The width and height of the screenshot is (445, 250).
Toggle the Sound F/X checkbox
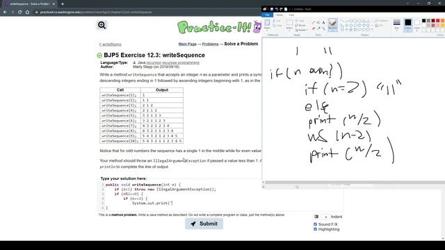(x=315, y=224)
